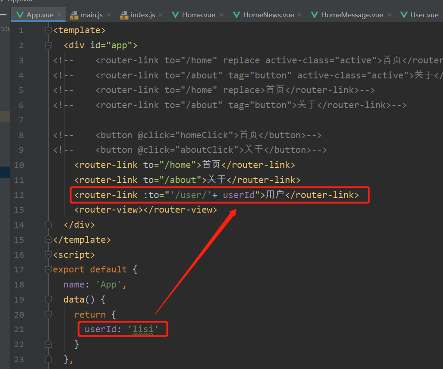Close the HomeMessage.vue tab
The width and height of the screenshot is (443, 369).
click(x=389, y=15)
